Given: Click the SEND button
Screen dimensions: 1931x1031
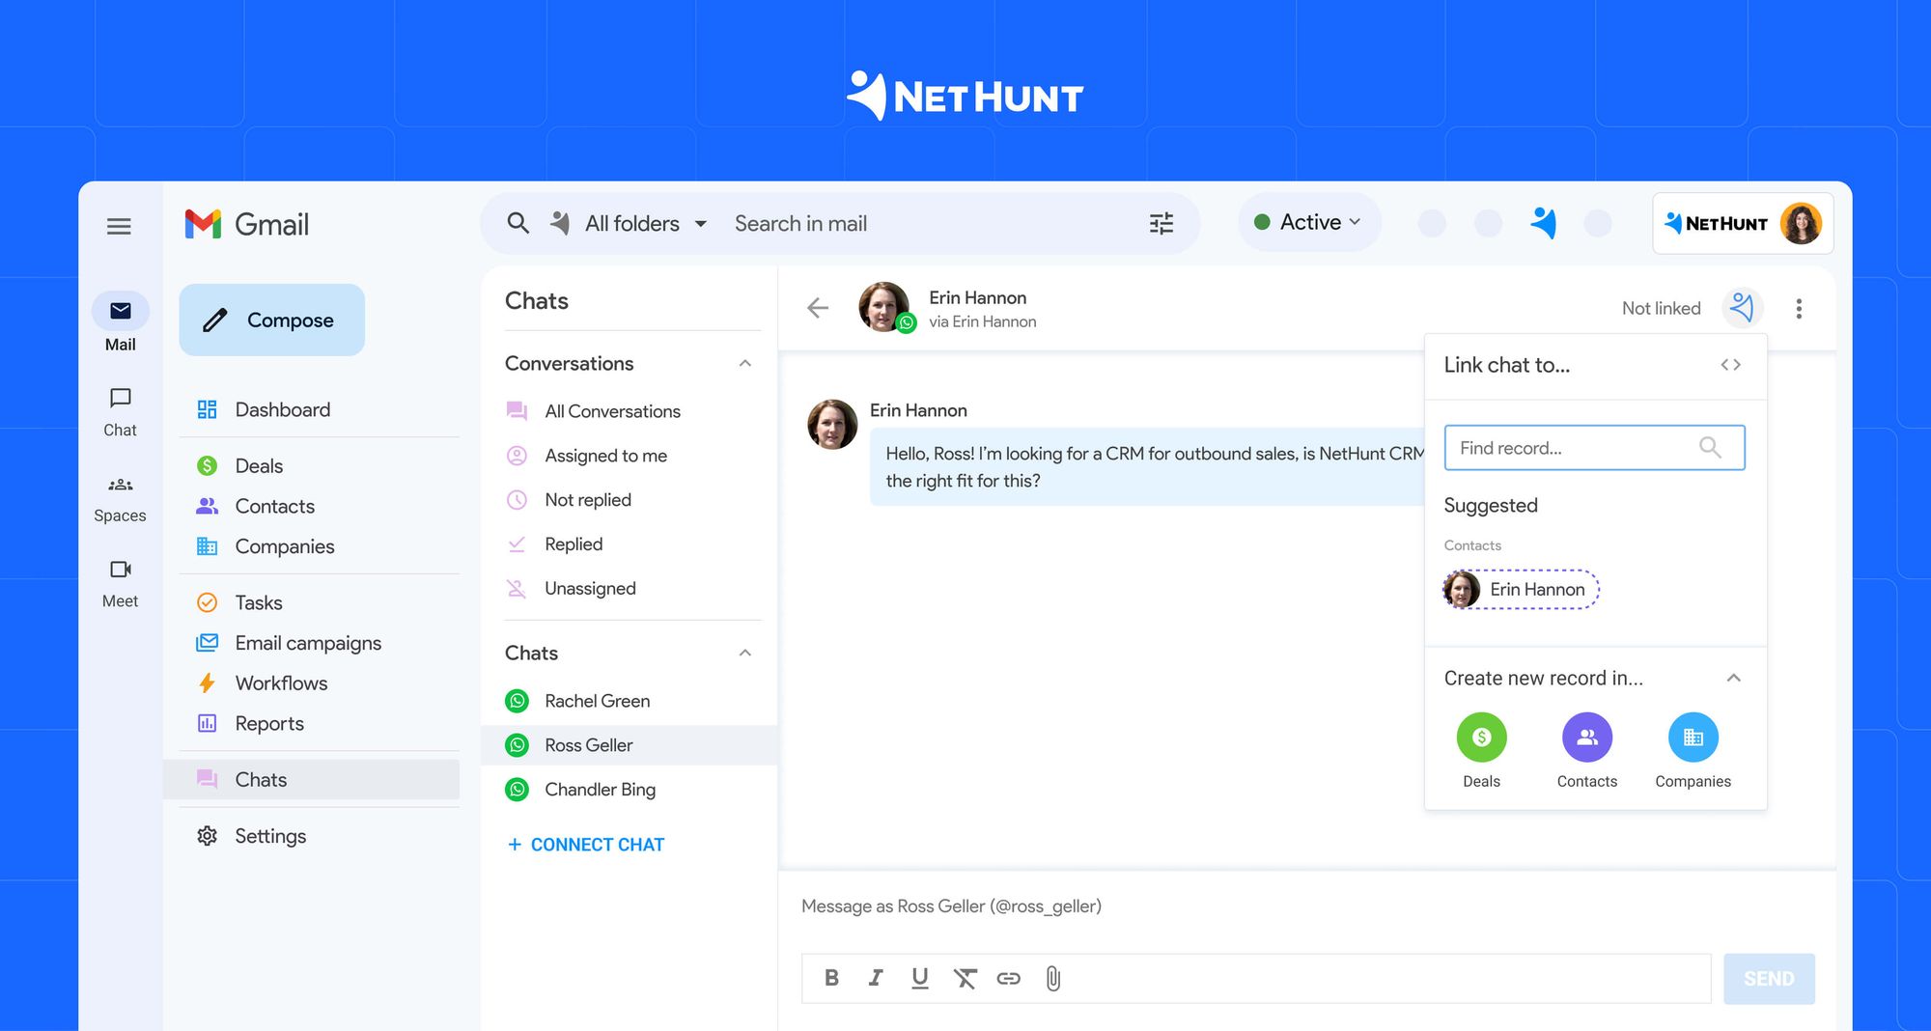Looking at the screenshot, I should [x=1769, y=978].
